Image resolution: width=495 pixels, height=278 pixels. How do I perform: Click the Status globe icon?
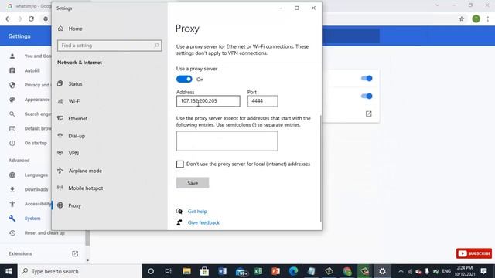click(60, 83)
